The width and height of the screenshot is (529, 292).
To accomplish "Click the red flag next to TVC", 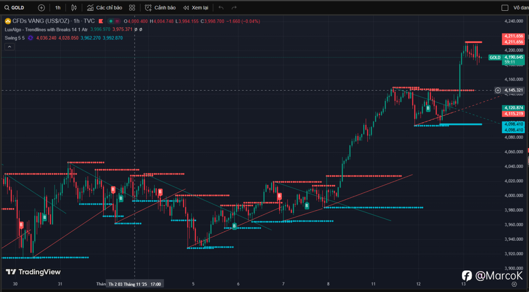I will (x=101, y=21).
